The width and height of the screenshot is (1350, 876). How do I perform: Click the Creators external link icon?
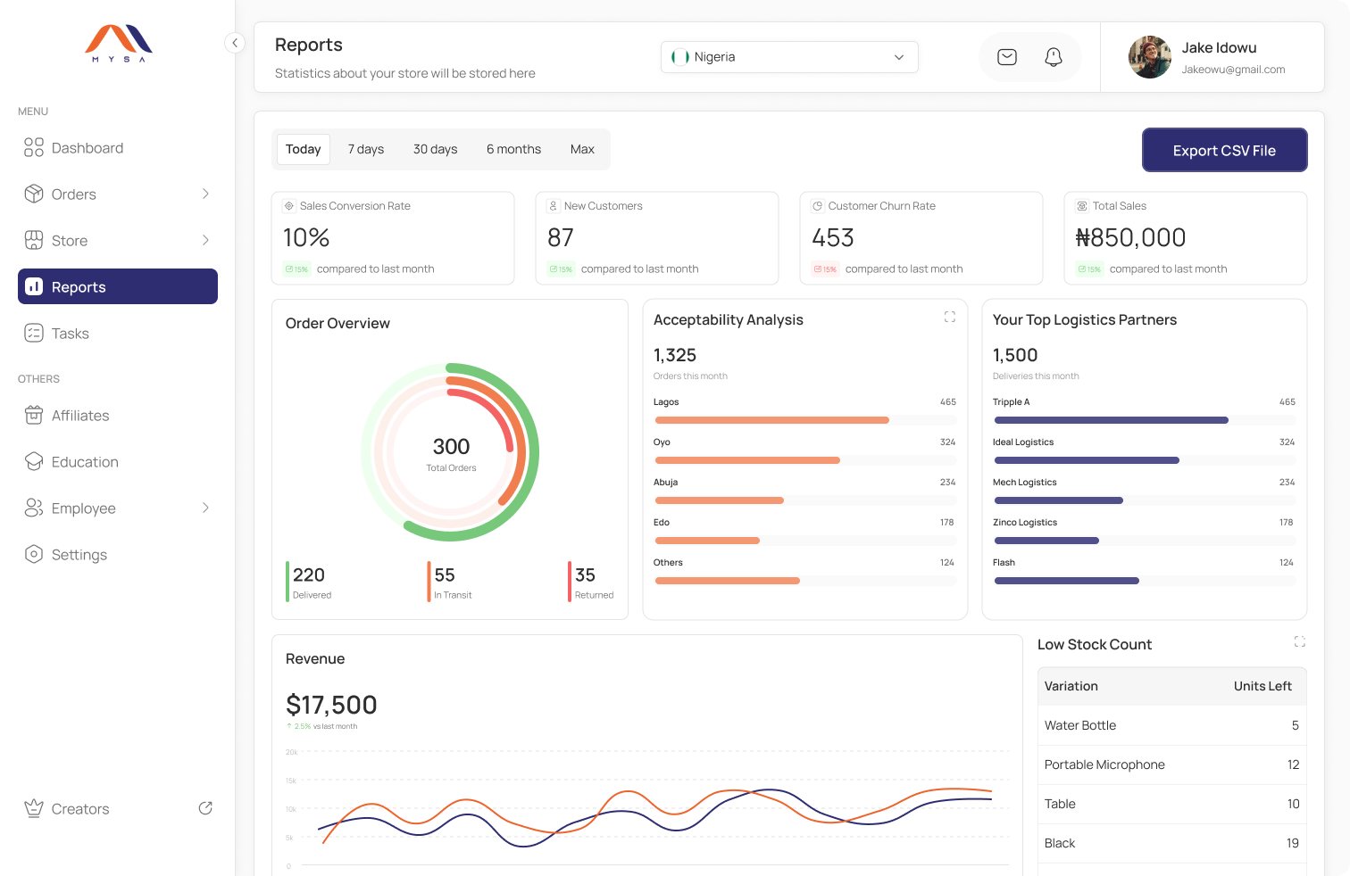(205, 808)
